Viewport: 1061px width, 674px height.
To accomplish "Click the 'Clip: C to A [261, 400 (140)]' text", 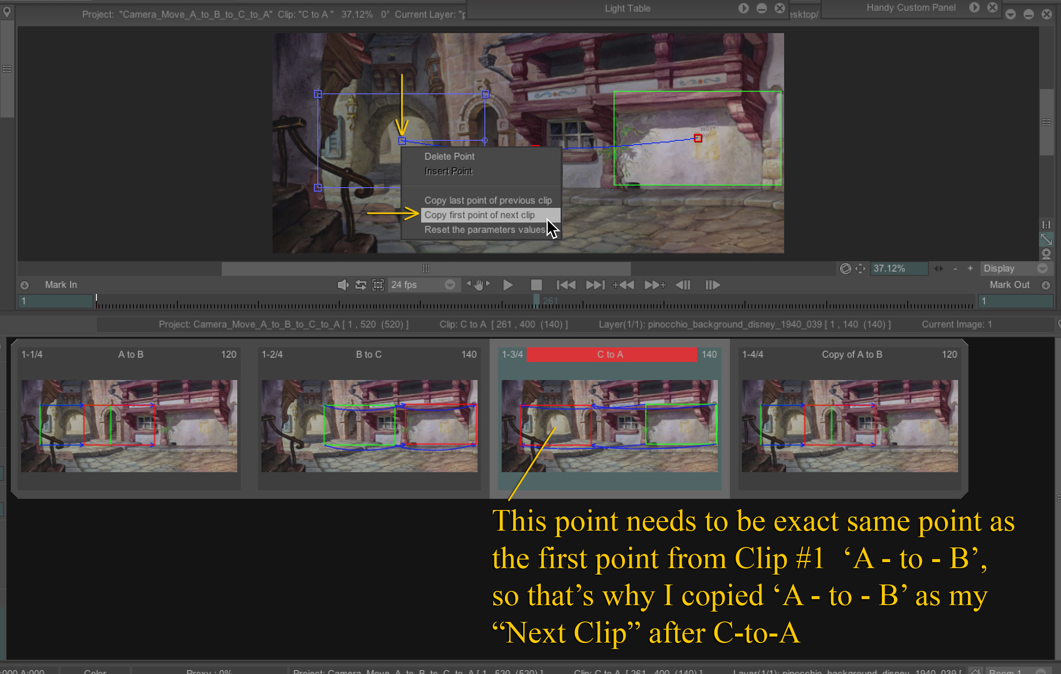I will click(x=504, y=325).
